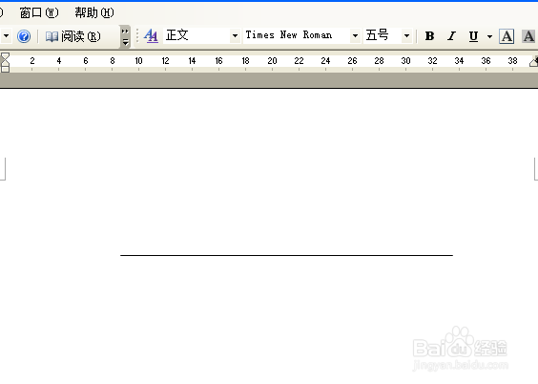
Task: Expand the Times New Roman font dropdown
Action: [x=355, y=35]
